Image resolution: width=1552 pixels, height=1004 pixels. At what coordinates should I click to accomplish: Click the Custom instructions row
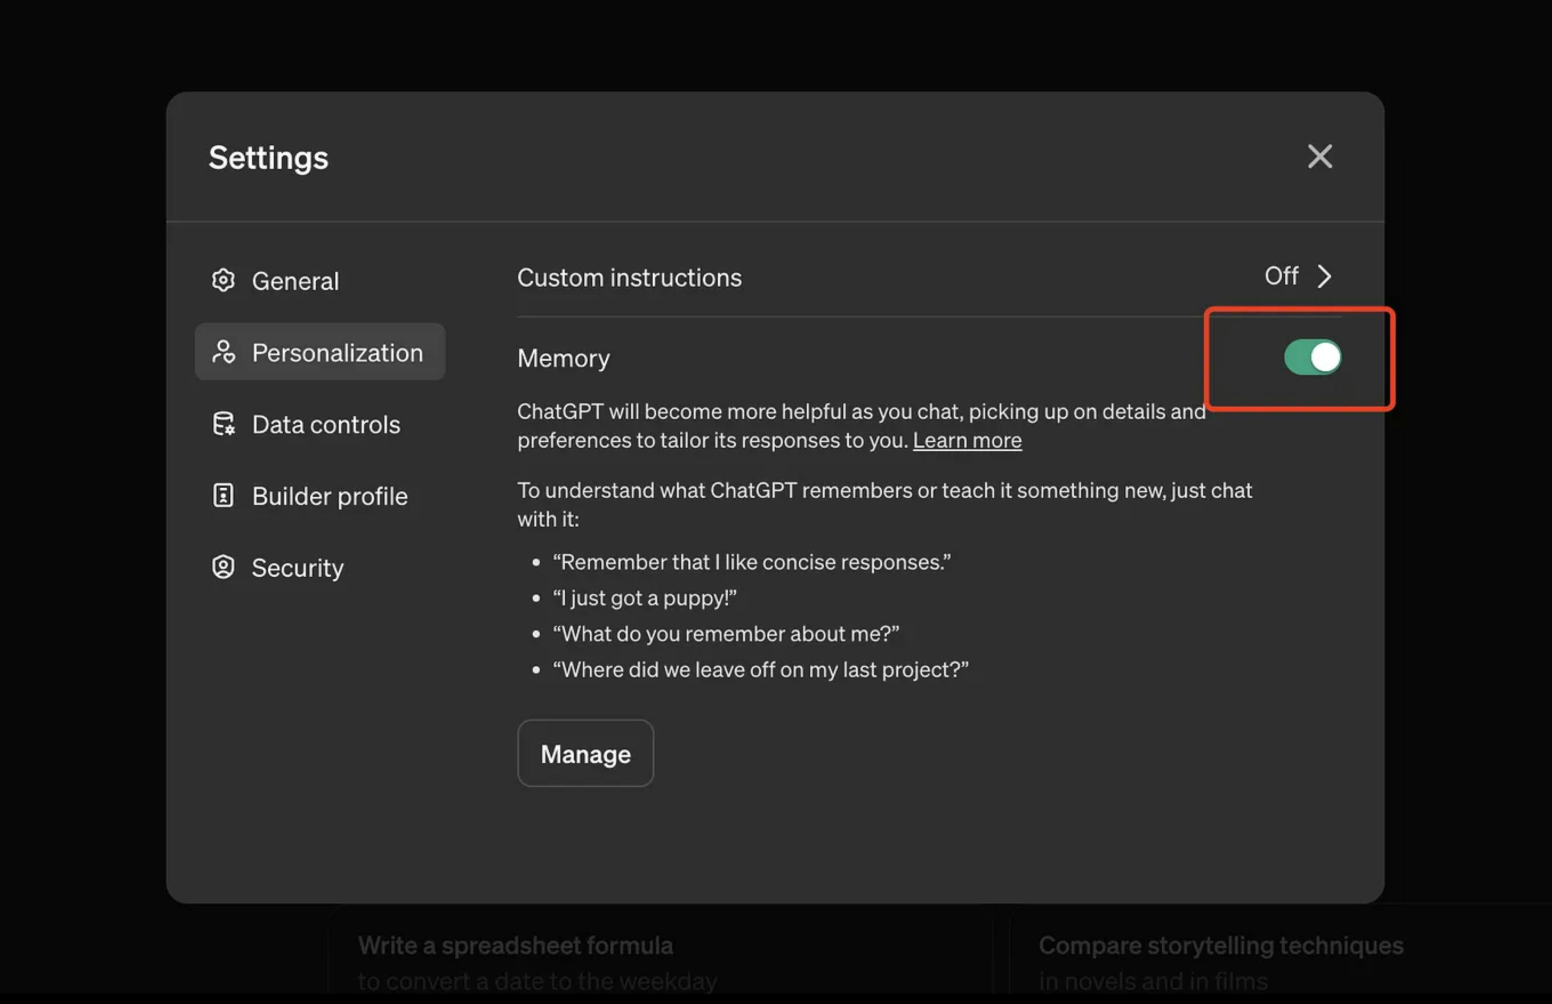(x=629, y=277)
